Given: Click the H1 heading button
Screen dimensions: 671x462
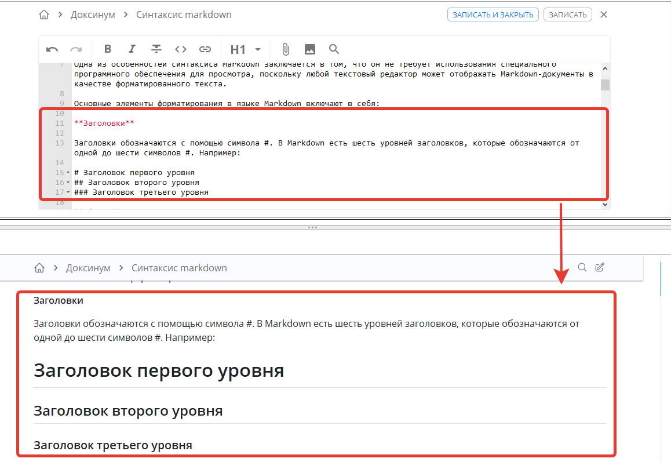Looking at the screenshot, I should pyautogui.click(x=238, y=49).
